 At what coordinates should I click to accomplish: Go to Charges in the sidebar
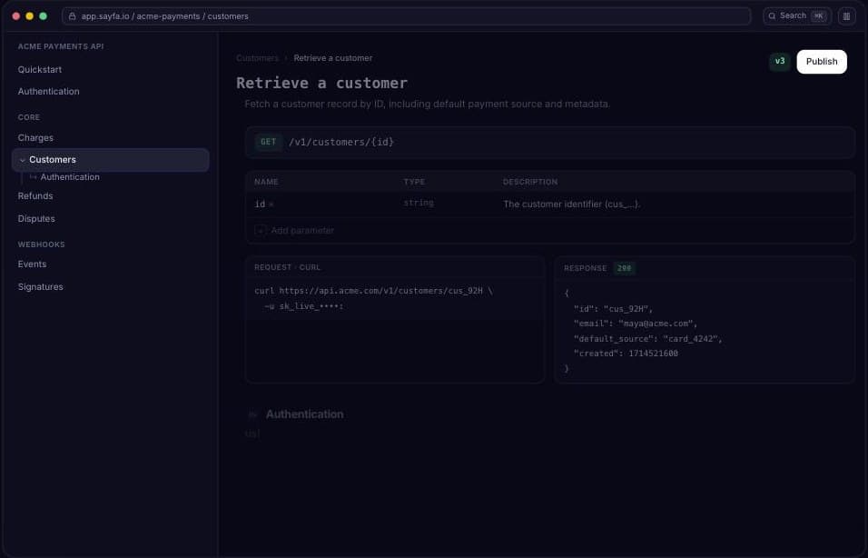click(35, 137)
